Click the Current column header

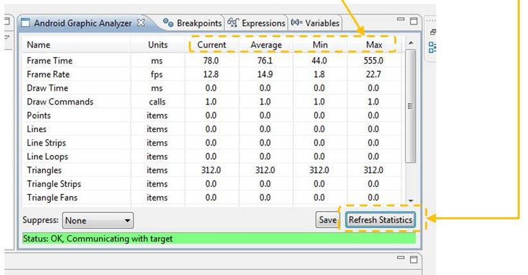tap(211, 45)
